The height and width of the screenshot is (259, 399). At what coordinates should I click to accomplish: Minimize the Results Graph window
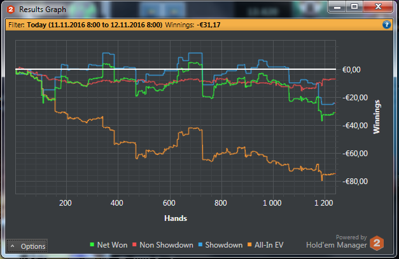click(337, 7)
